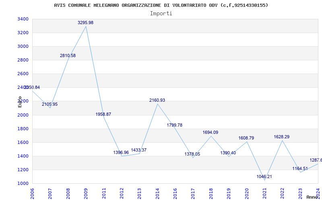The height and width of the screenshot is (201, 322).
Task: Click the 1046.21 lowest value label
Action: (264, 176)
